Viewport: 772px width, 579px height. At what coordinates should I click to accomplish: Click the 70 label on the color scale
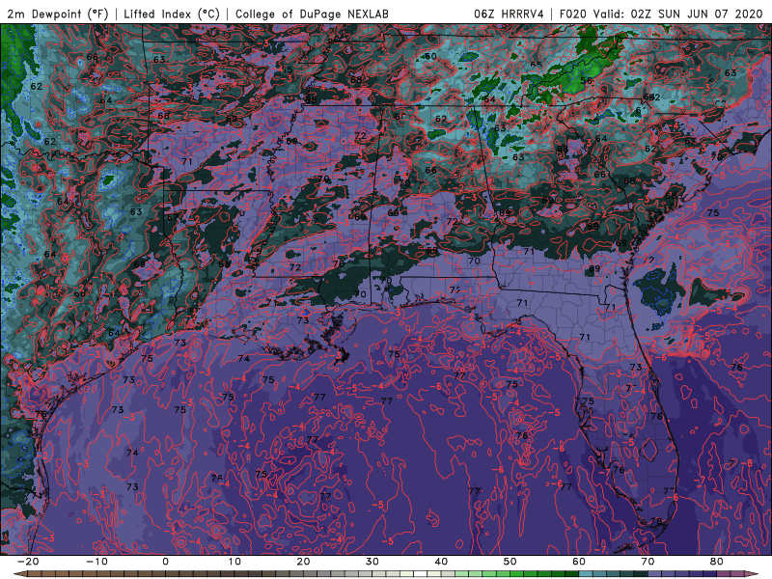648,562
